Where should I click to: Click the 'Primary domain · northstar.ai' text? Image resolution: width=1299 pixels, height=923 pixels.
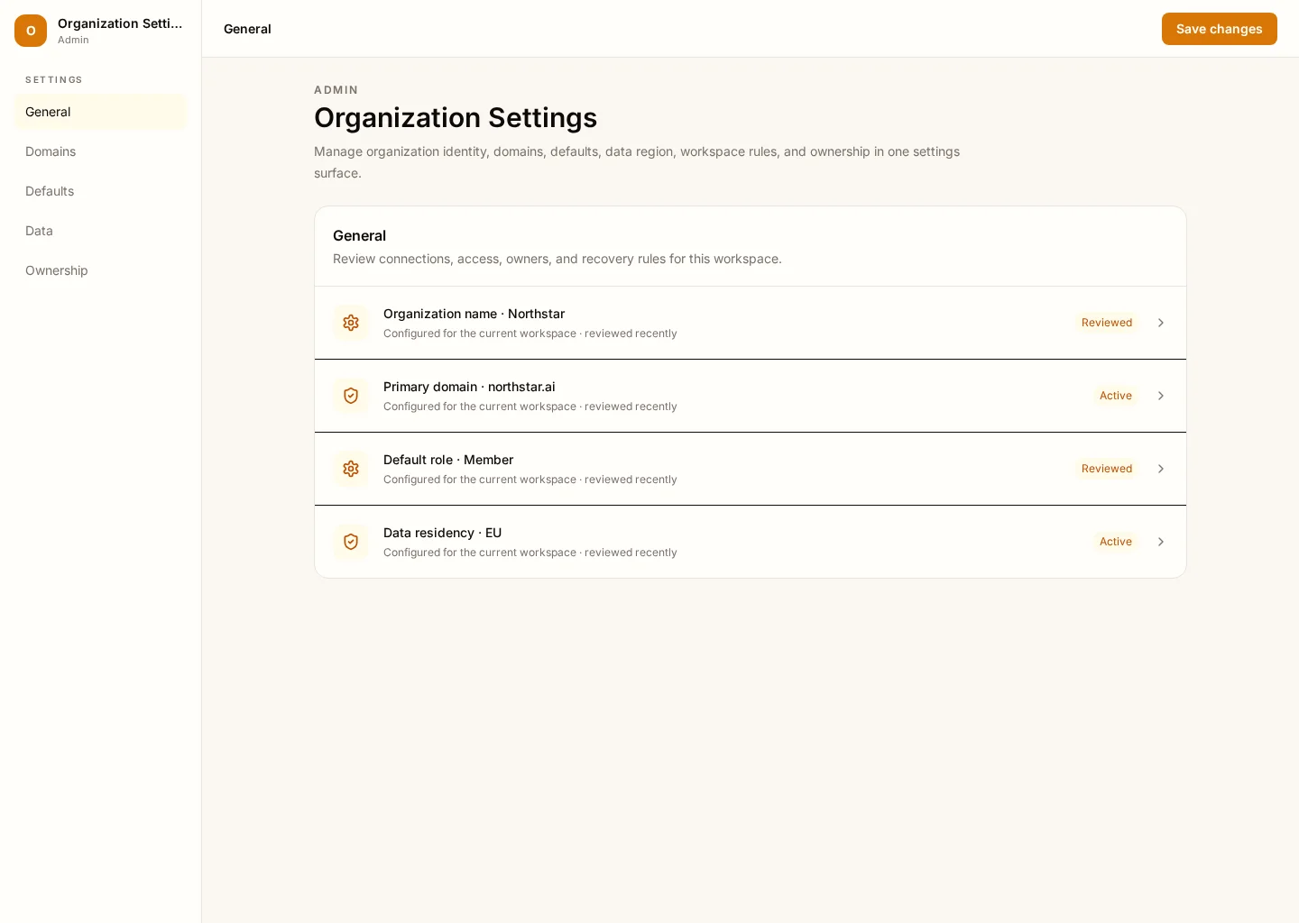pyautogui.click(x=469, y=387)
